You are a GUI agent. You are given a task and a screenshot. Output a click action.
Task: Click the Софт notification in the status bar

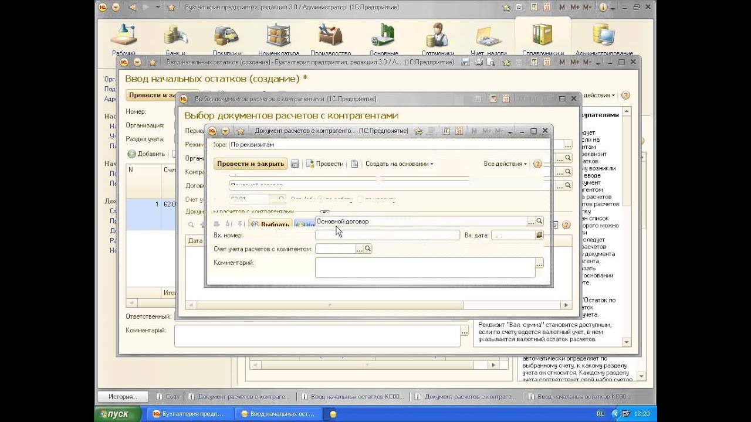[x=168, y=397]
